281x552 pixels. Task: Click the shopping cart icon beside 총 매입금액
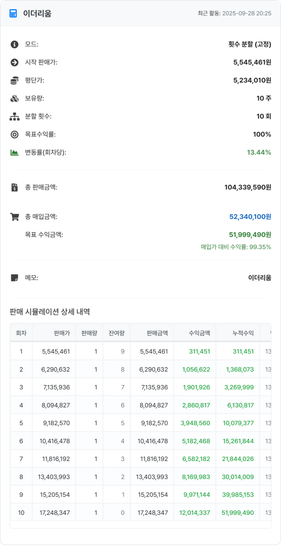pyautogui.click(x=15, y=217)
